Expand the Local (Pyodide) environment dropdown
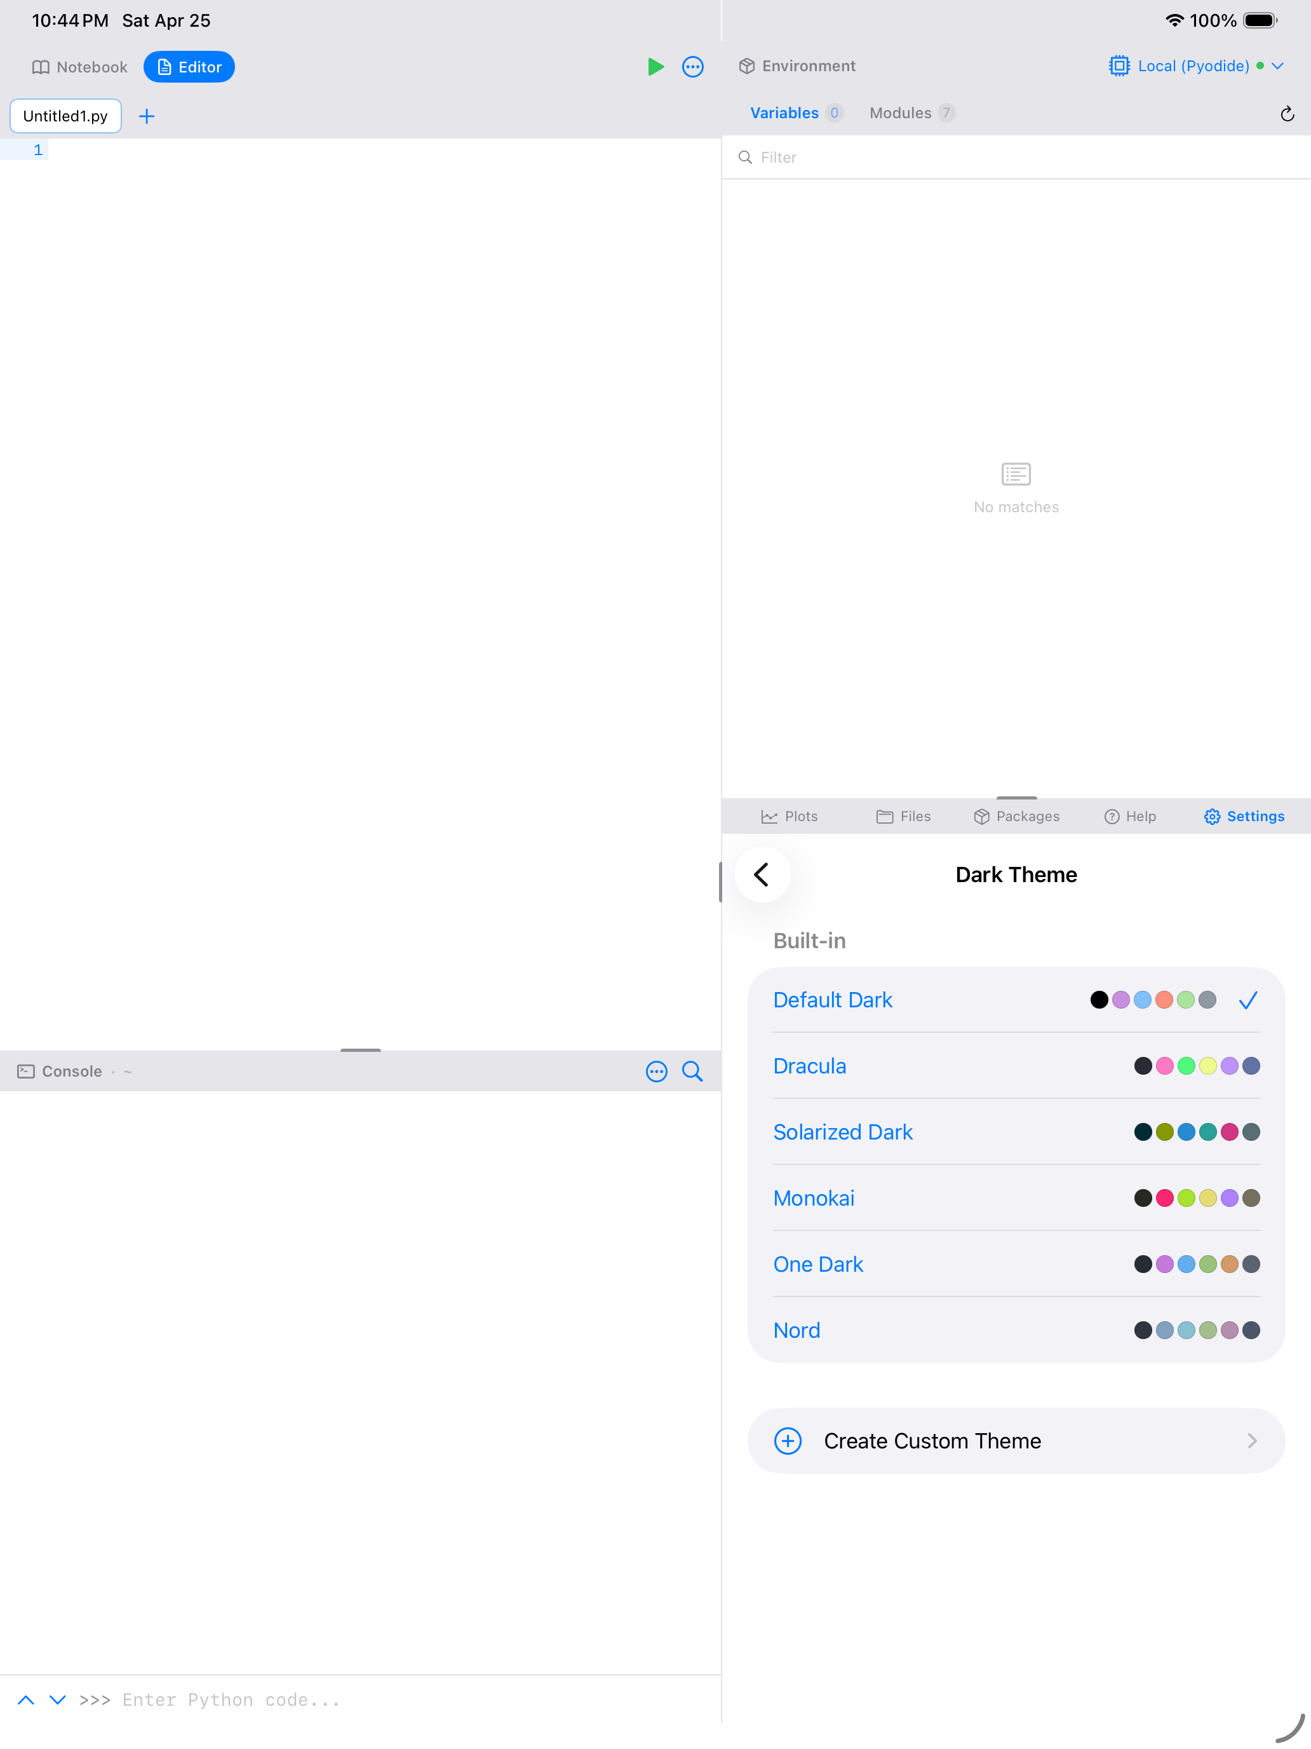This screenshot has width=1311, height=1749. coord(1278,65)
